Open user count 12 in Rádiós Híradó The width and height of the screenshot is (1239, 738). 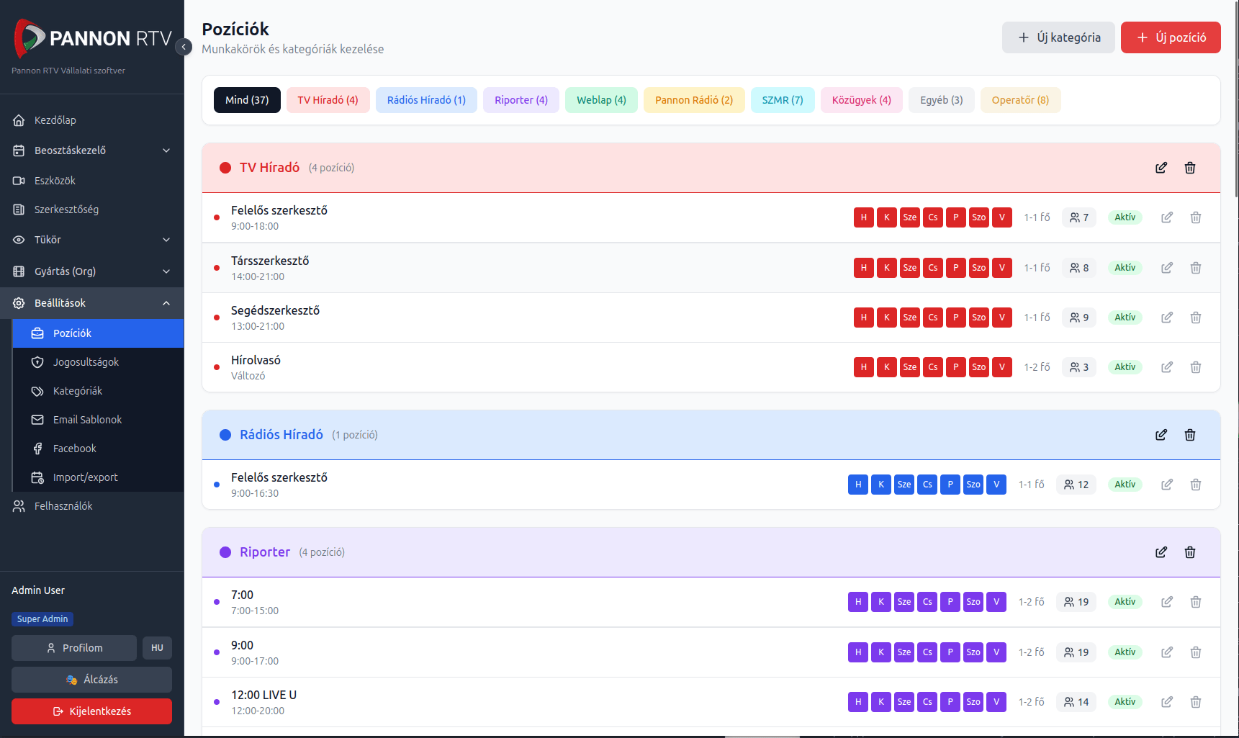(x=1076, y=485)
